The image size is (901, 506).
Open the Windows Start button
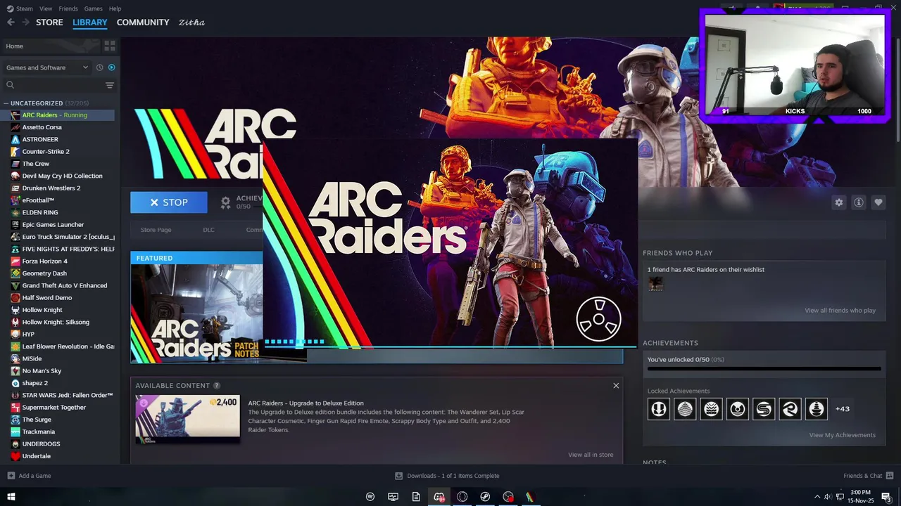(11, 497)
